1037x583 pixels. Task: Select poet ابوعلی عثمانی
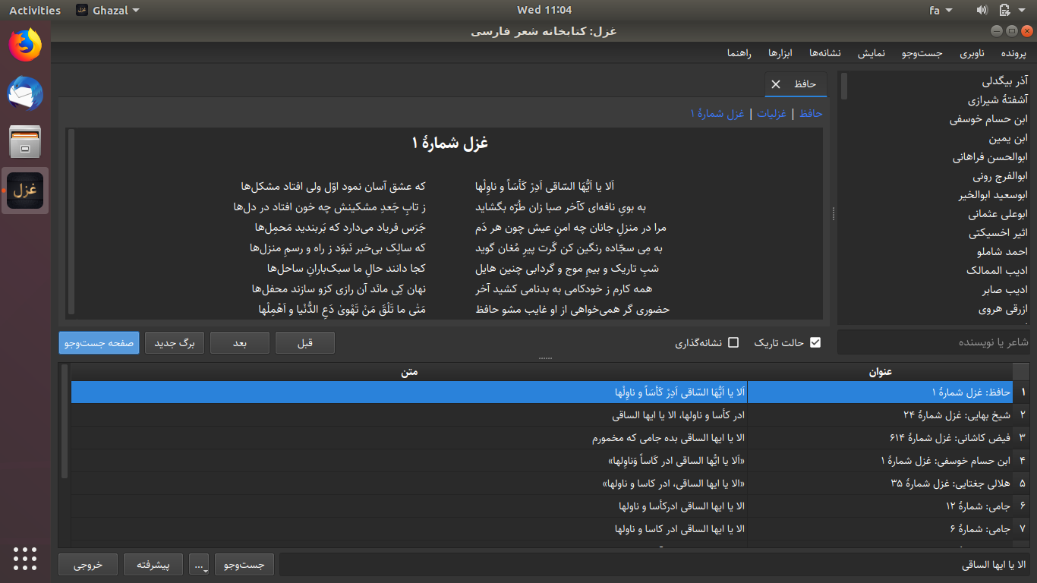(998, 214)
